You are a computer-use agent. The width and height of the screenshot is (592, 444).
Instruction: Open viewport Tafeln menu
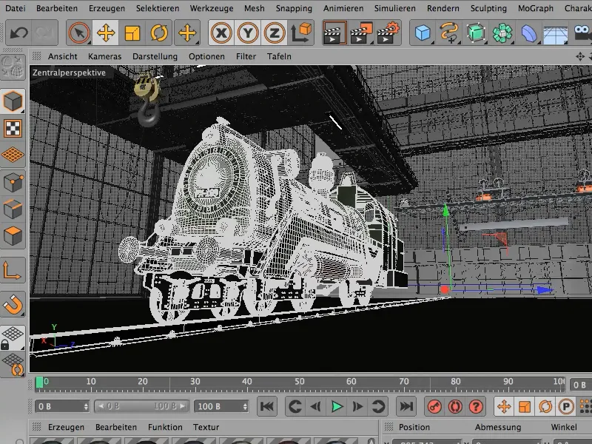point(279,57)
